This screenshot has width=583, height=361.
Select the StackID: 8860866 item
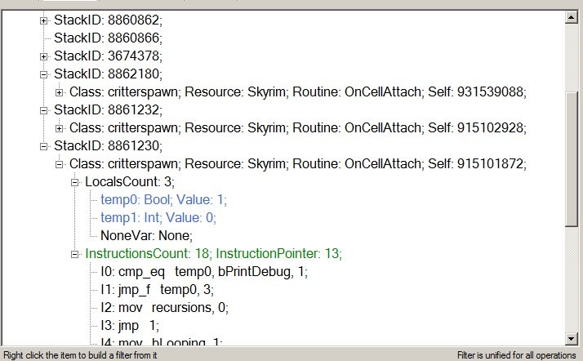pos(108,38)
